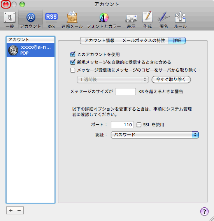The height and width of the screenshot is (221, 214).
Task: Switch to the アカウント情報 tab
Action: click(99, 41)
